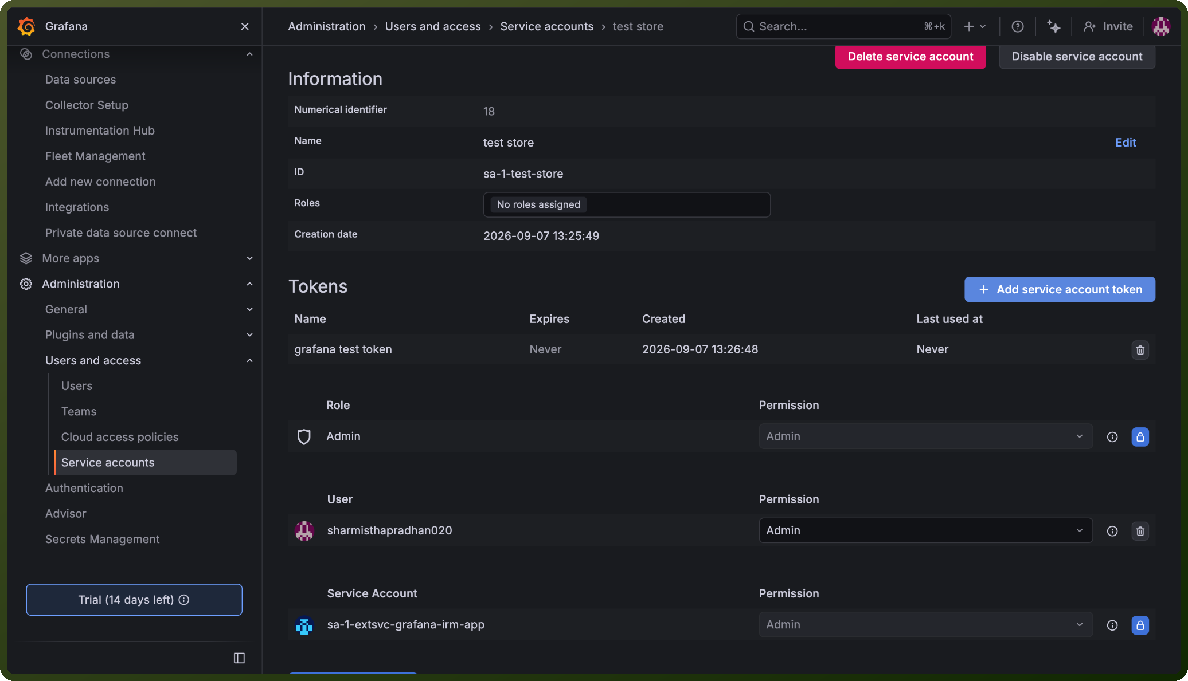Screen dimensions: 1188x681
Task: Open the profile avatar in top bar
Action: (1161, 26)
